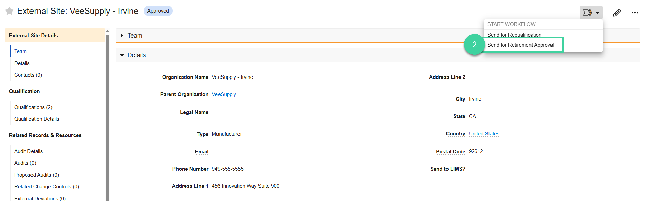
Task: Collapse the Details section
Action: click(122, 55)
